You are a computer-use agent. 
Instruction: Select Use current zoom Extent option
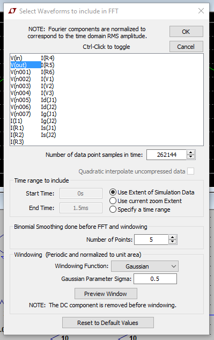click(x=145, y=201)
